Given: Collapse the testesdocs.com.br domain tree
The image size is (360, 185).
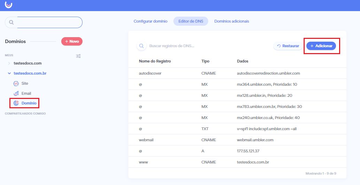Looking at the screenshot, I should click(x=9, y=73).
